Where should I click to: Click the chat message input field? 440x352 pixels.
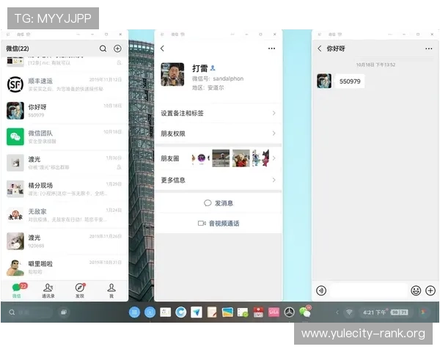368,290
